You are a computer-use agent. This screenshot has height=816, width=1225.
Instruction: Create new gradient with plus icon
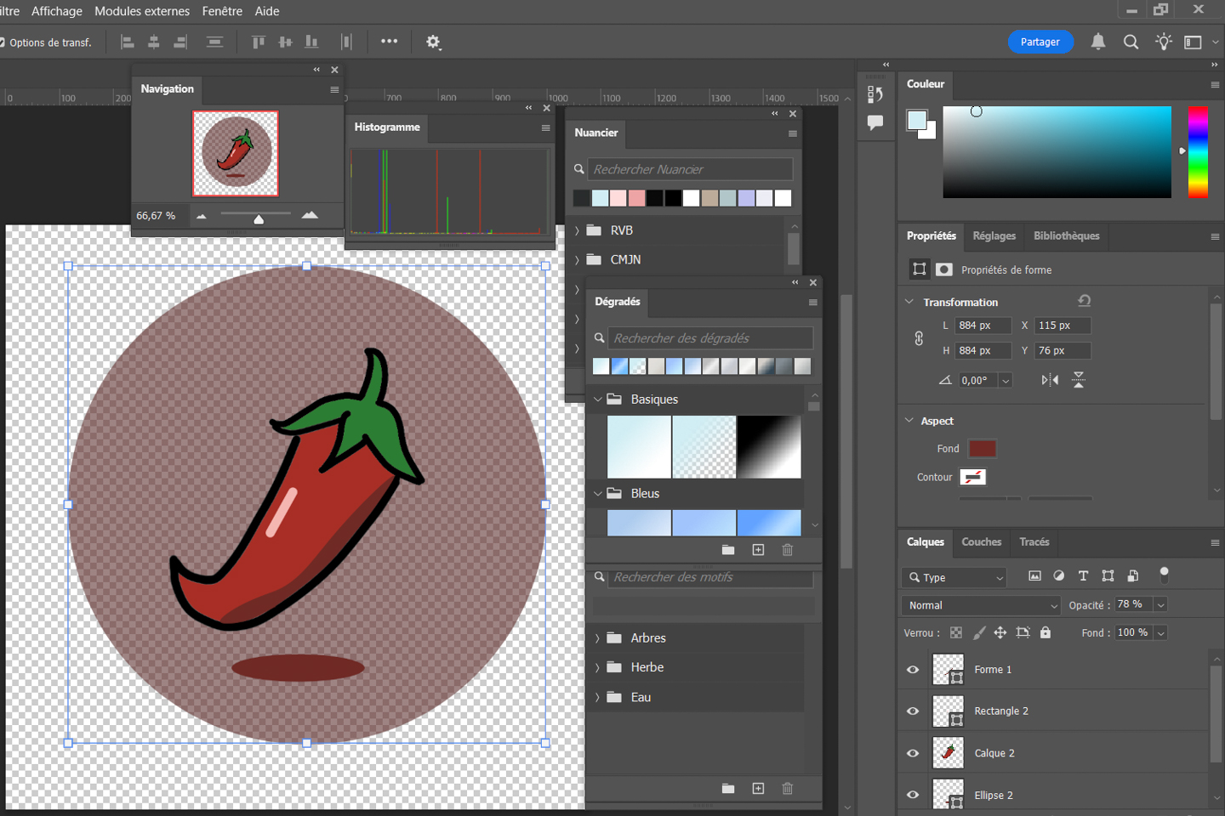pyautogui.click(x=758, y=550)
